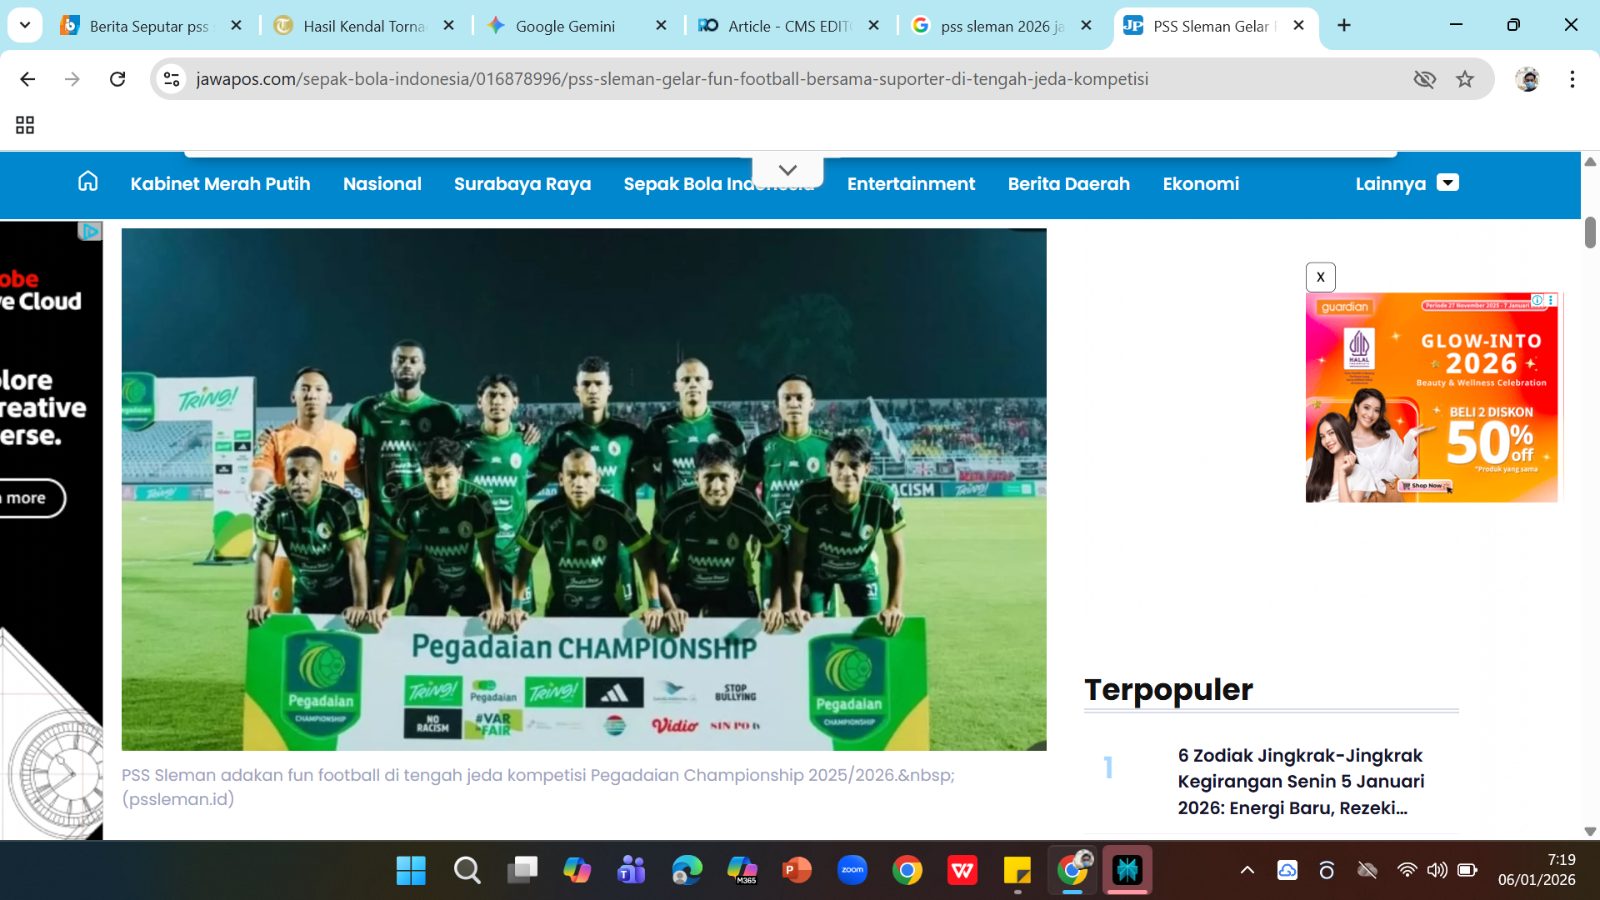Close the Google Gemini tab
Screen dimensions: 1600x900
[661, 26]
